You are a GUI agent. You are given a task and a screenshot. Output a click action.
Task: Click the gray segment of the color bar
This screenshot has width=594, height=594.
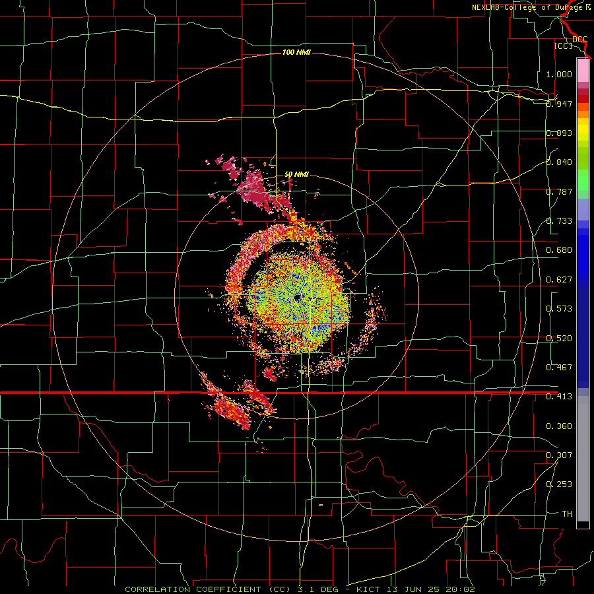pyautogui.click(x=583, y=459)
